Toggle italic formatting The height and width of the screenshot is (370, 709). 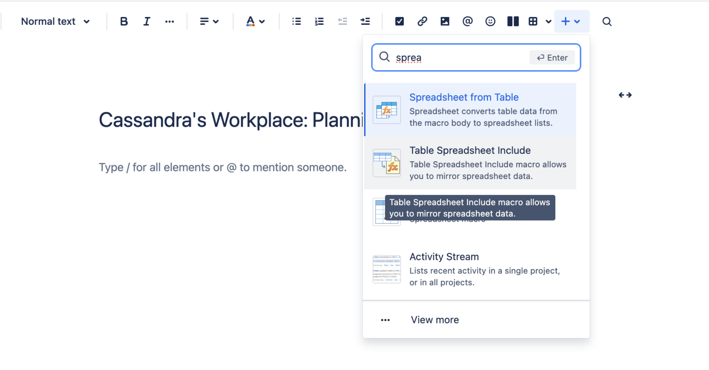click(x=146, y=21)
